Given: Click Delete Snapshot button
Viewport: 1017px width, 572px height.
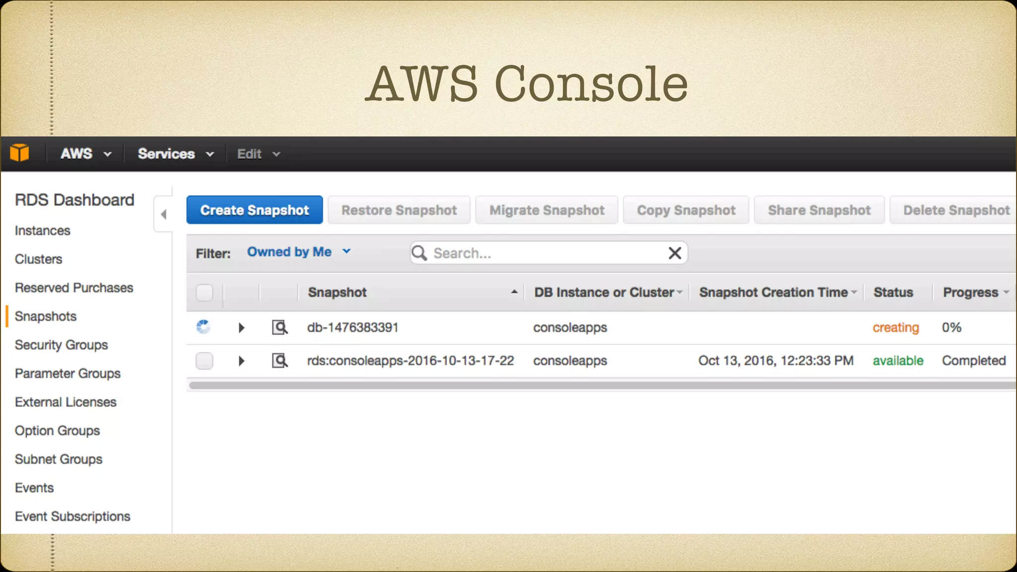Looking at the screenshot, I should coord(953,210).
